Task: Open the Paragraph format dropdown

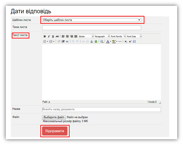Action: tap(102, 36)
